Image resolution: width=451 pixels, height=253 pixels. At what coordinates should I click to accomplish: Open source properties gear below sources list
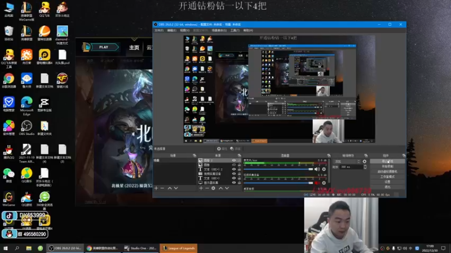click(213, 188)
